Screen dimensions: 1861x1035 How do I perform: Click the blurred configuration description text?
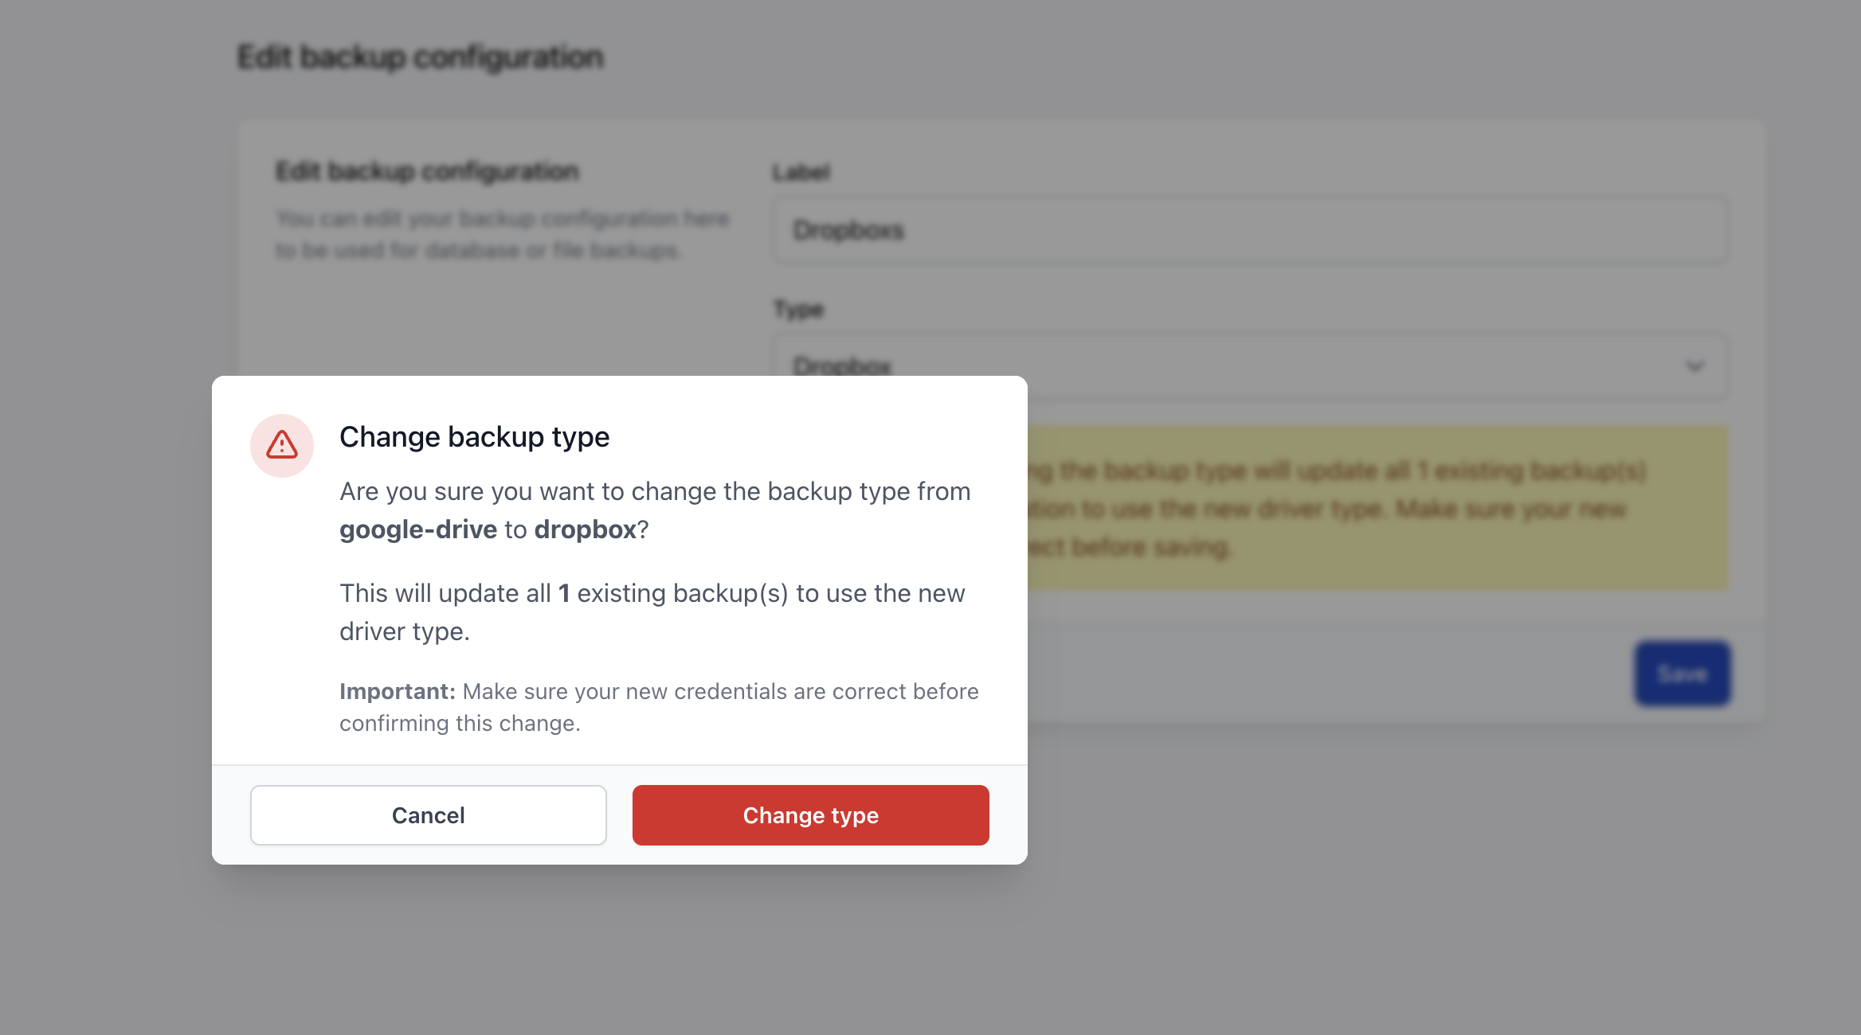pyautogui.click(x=503, y=235)
